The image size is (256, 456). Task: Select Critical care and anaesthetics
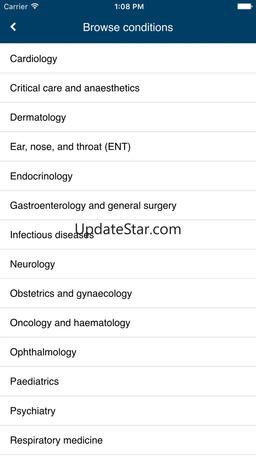[75, 88]
